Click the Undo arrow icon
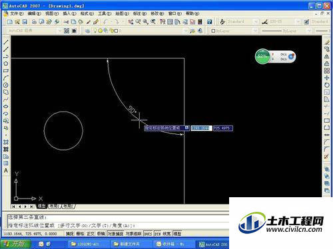333x249 pixels. (x=105, y=22)
